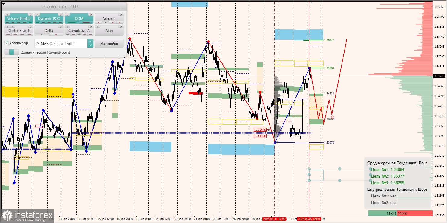The width and height of the screenshot is (447, 223).
Task: Click the P hotkey tag on Dynamic POC
Action: pos(37,14)
